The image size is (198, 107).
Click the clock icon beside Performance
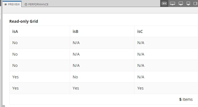coord(26,4)
